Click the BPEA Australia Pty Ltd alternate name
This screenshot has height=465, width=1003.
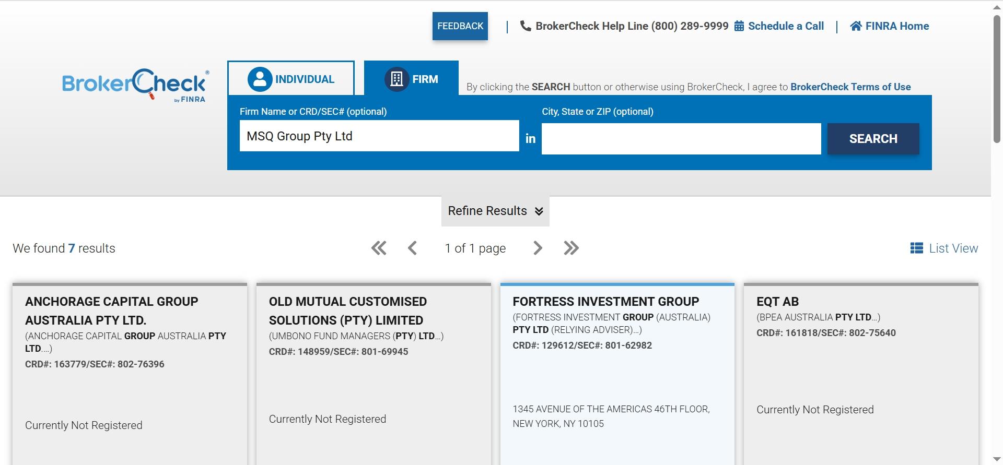pos(818,317)
